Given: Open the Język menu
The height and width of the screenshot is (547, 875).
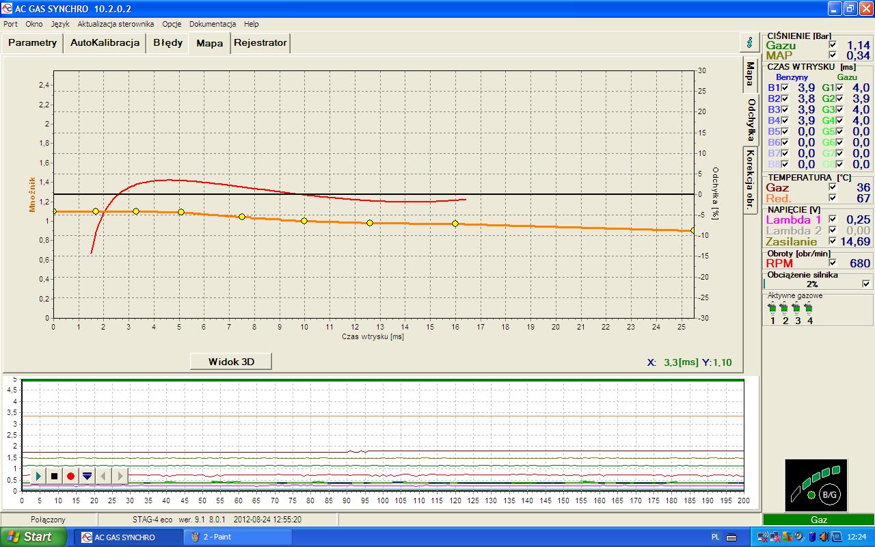Looking at the screenshot, I should click(60, 24).
